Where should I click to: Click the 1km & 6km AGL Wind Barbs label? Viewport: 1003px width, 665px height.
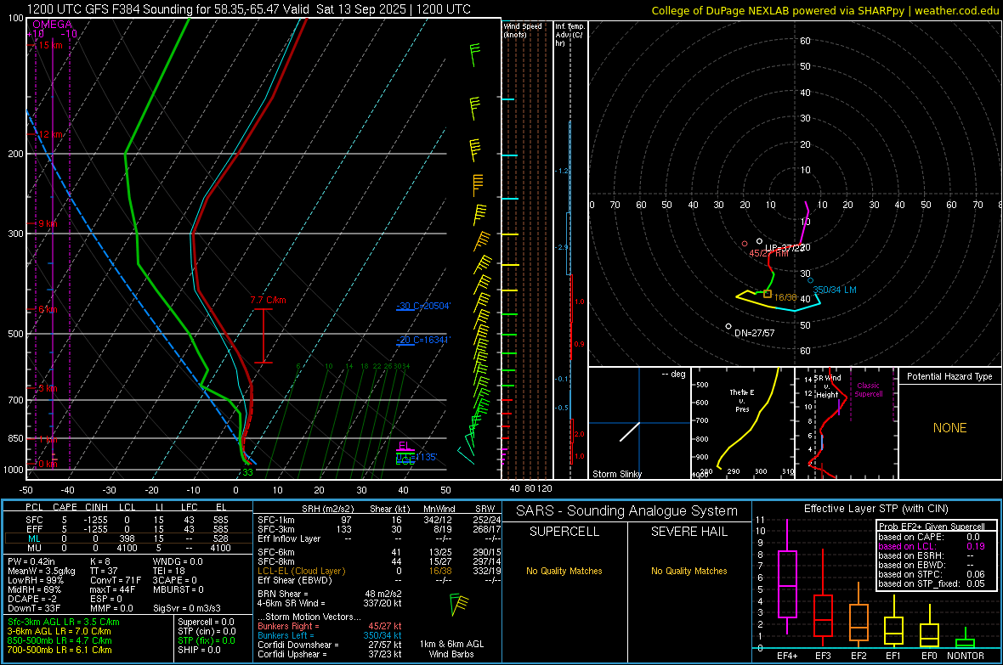pyautogui.click(x=451, y=649)
